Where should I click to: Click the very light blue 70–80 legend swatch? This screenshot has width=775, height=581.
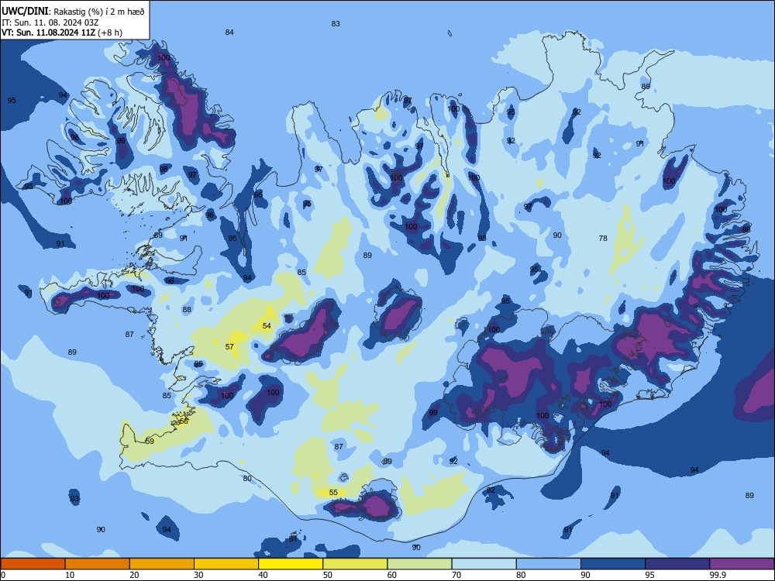(x=484, y=564)
